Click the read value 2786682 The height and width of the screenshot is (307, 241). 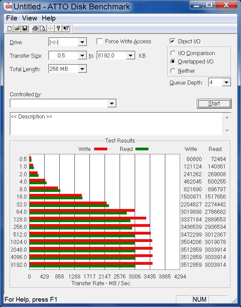tap(216, 212)
